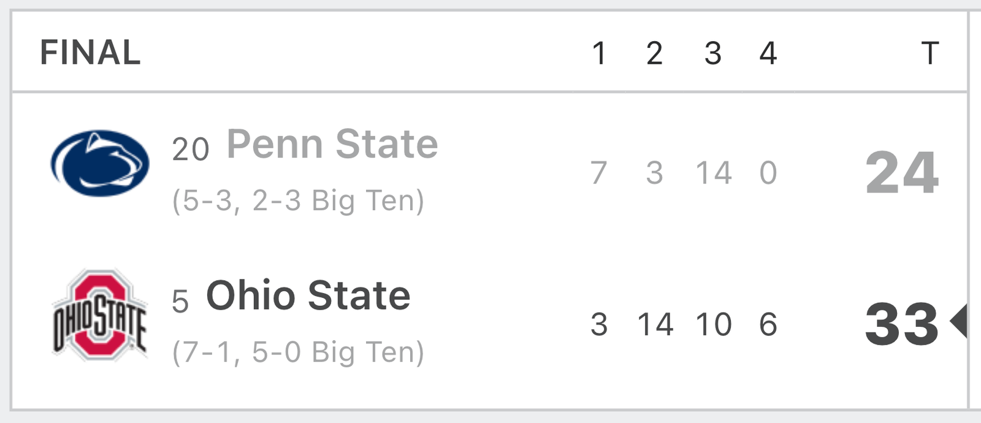The width and height of the screenshot is (981, 423).
Task: Click Penn State's ranking number 20
Action: click(x=191, y=150)
